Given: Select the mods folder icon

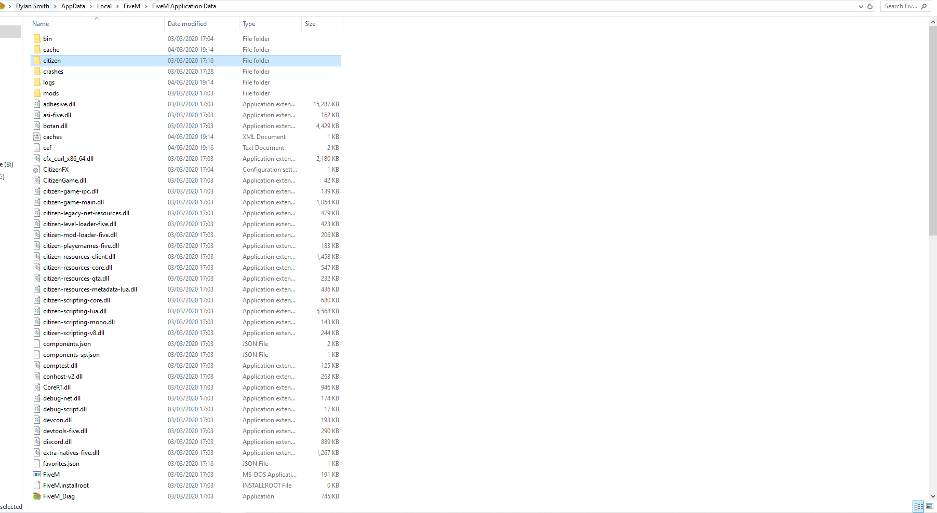Looking at the screenshot, I should (x=37, y=93).
